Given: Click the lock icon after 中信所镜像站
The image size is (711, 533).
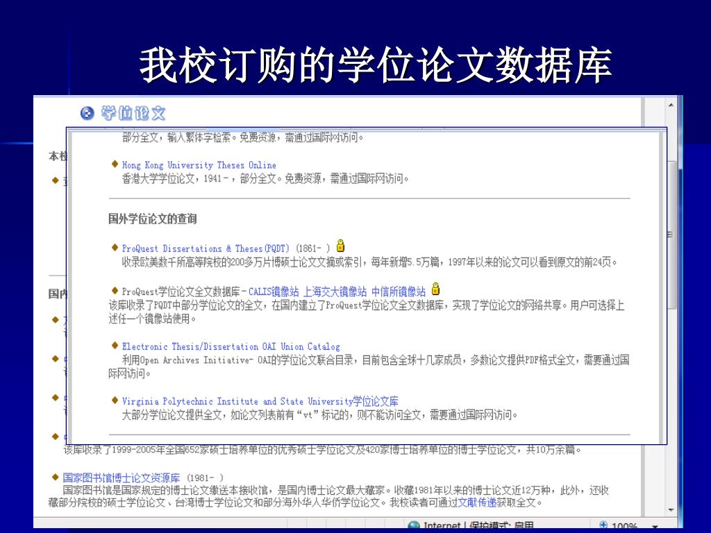Looking at the screenshot, I should click(436, 289).
